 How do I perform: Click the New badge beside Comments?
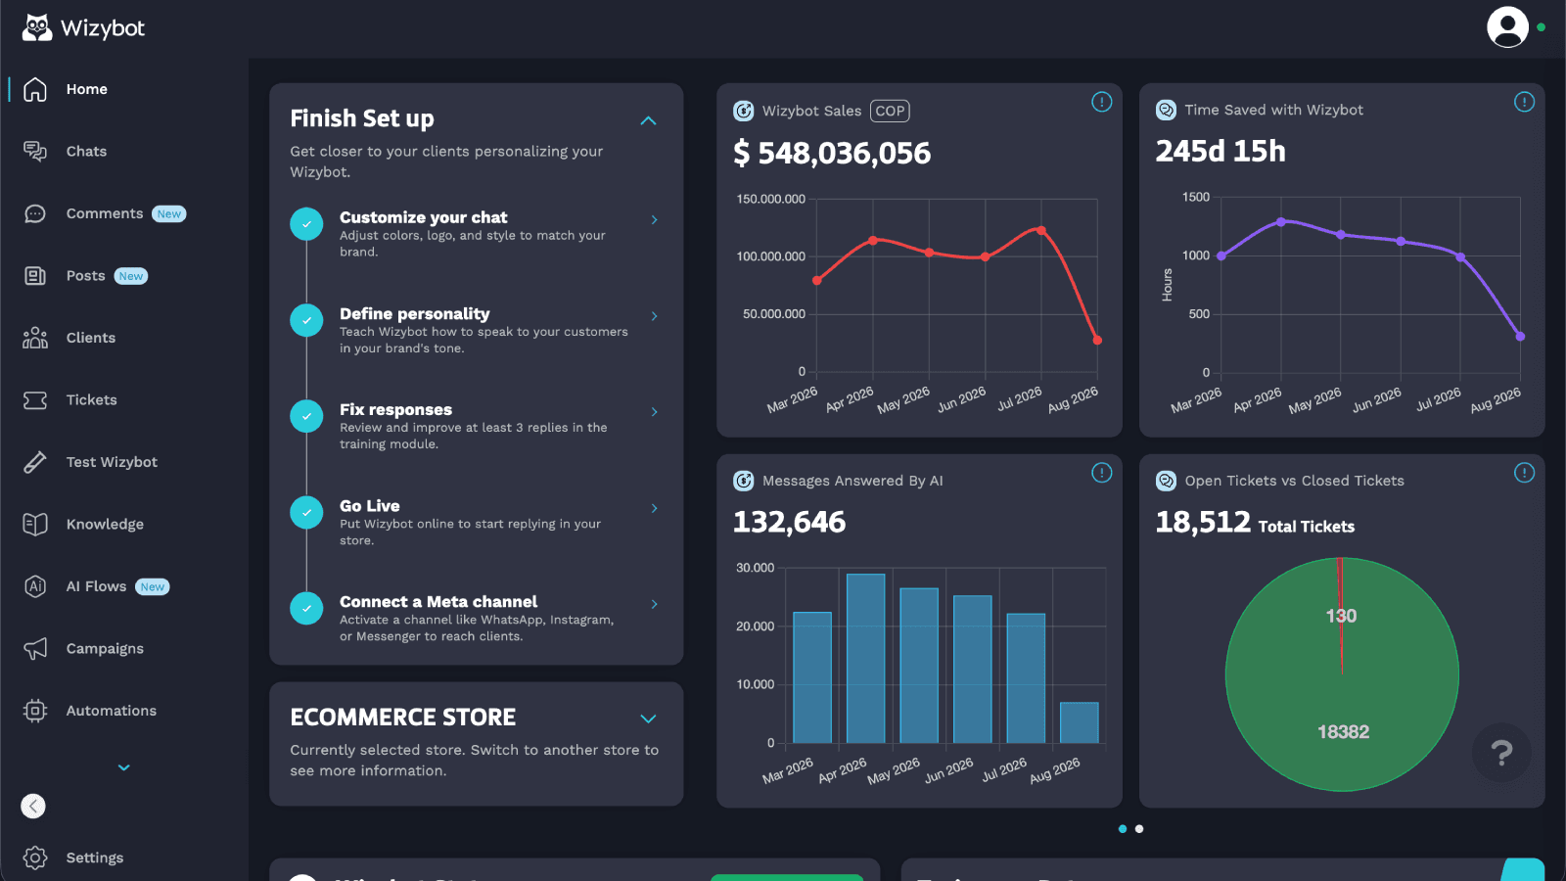[169, 214]
